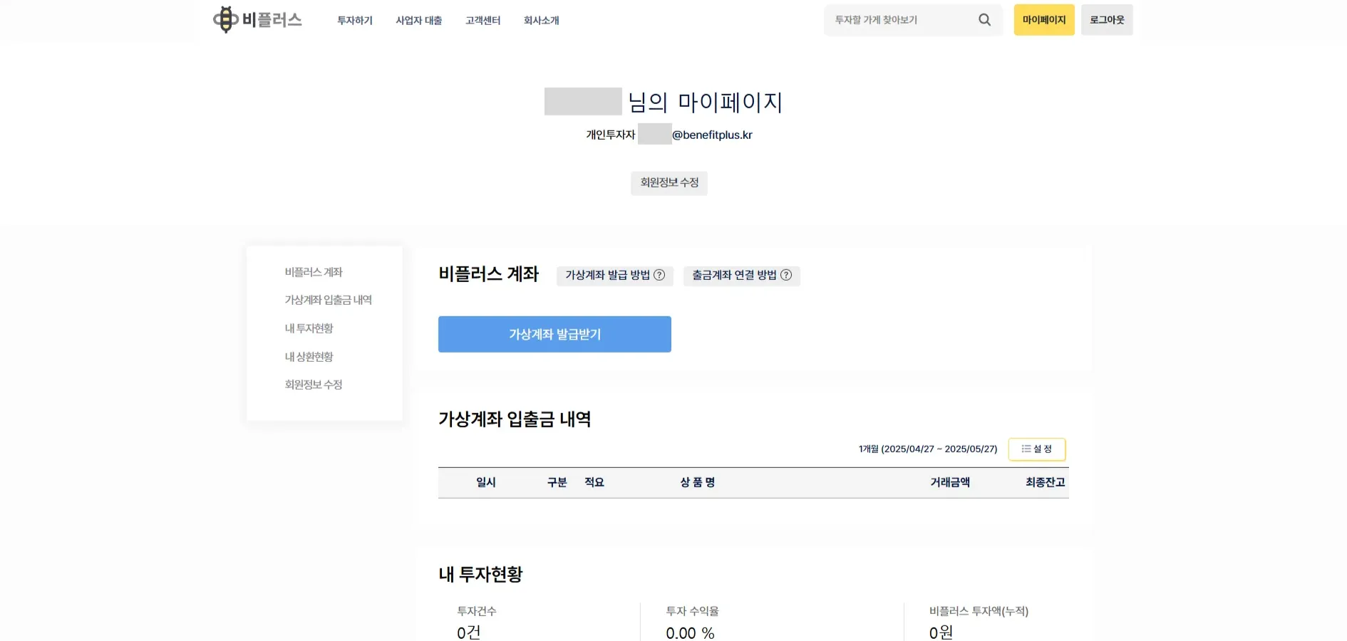Click the 거래금액 column header

click(x=950, y=482)
